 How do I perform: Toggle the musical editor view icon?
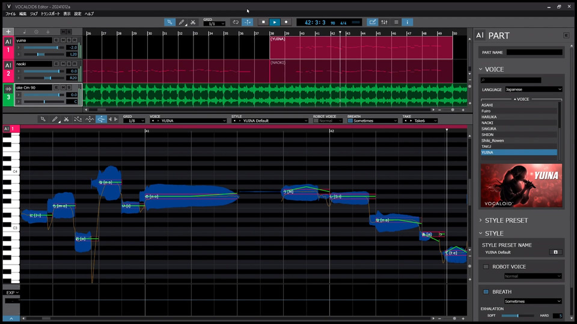373,22
